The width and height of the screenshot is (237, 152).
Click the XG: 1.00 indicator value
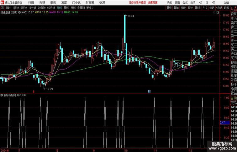point(22,95)
